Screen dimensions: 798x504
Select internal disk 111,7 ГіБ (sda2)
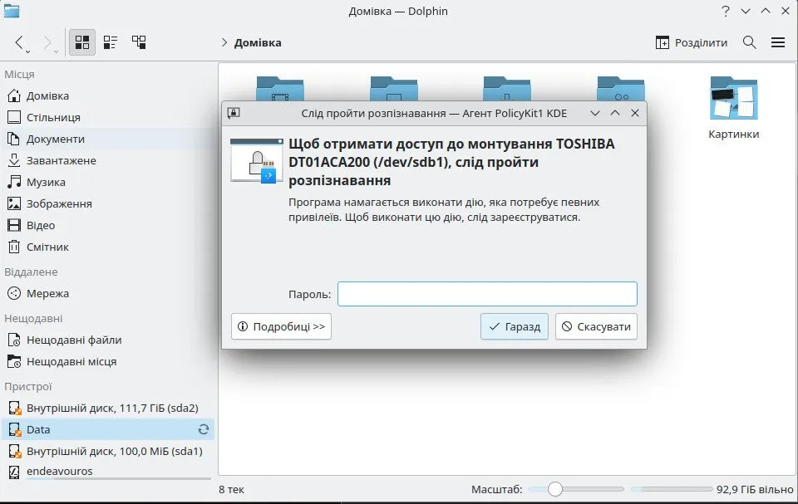[x=108, y=408]
